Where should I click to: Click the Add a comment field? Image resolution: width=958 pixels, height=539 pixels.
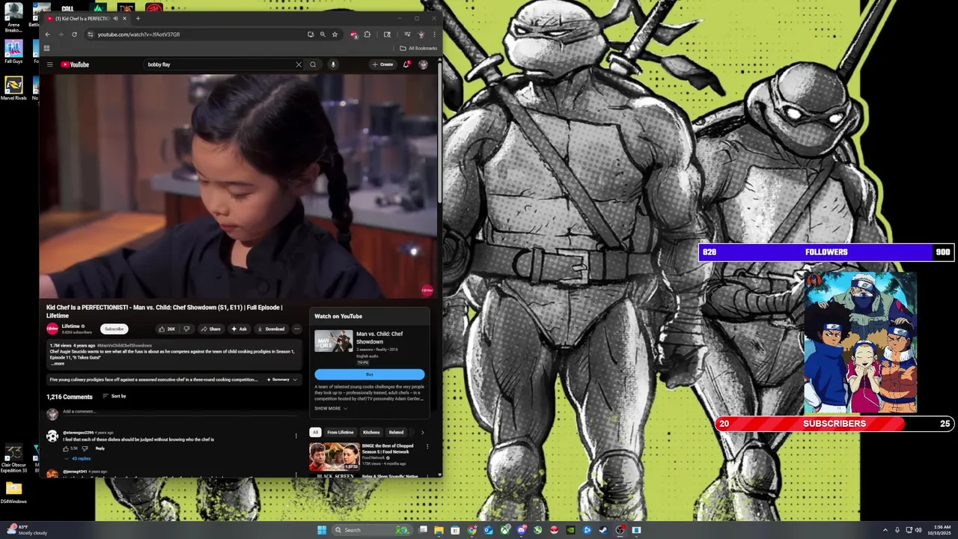click(x=180, y=412)
